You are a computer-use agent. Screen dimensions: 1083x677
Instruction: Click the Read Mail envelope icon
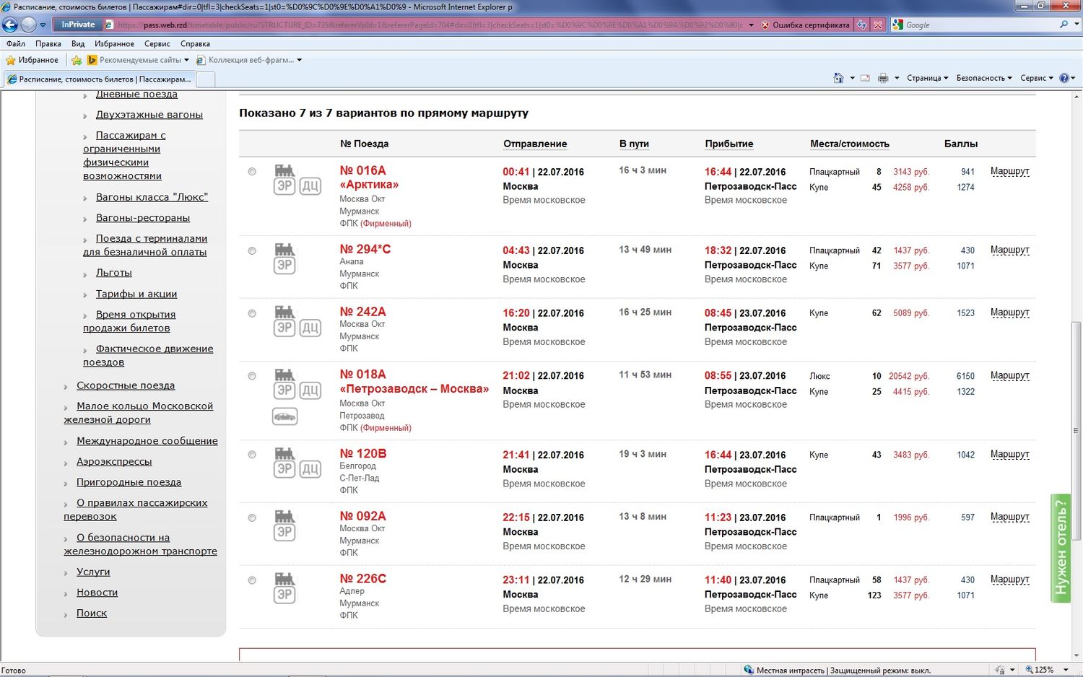coord(865,78)
